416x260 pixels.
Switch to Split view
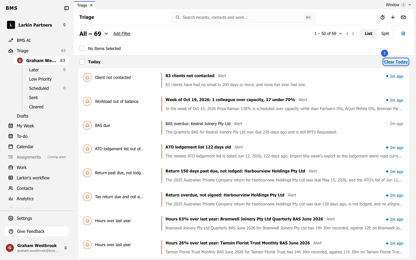pos(385,34)
